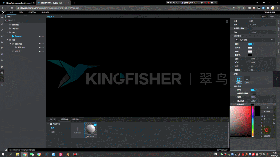Toggle the blue badge on GLTF material thumbnail

coord(95,125)
